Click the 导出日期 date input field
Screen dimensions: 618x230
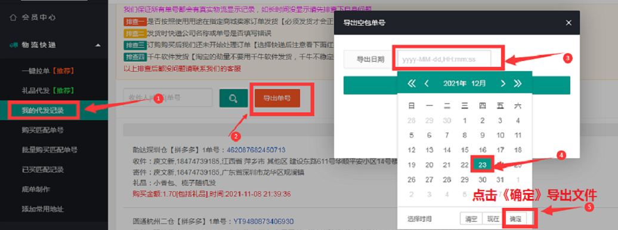444,60
